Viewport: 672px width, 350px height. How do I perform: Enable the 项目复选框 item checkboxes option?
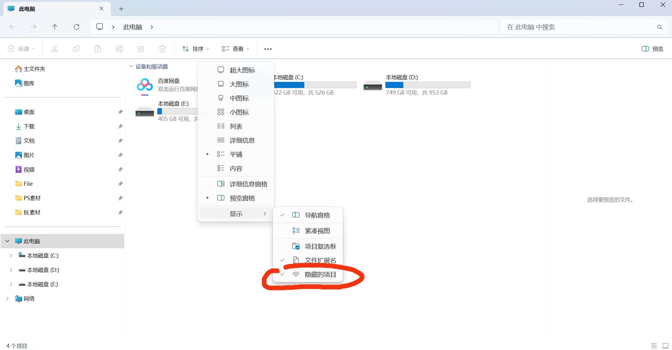(x=320, y=246)
